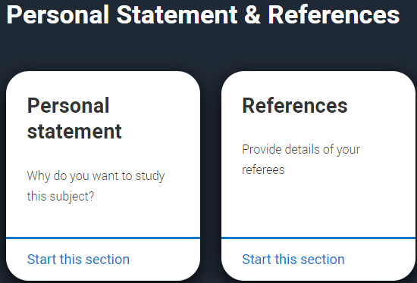The height and width of the screenshot is (283, 417).
Task: Click Start this section under References
Action: click(293, 259)
